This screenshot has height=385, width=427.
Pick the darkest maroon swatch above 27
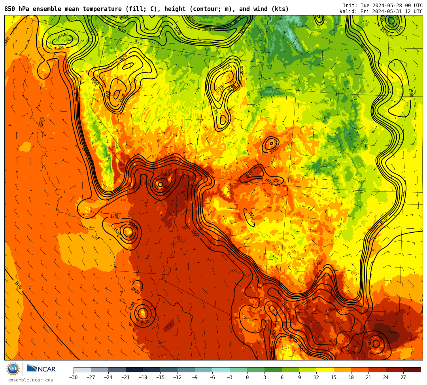point(412,370)
